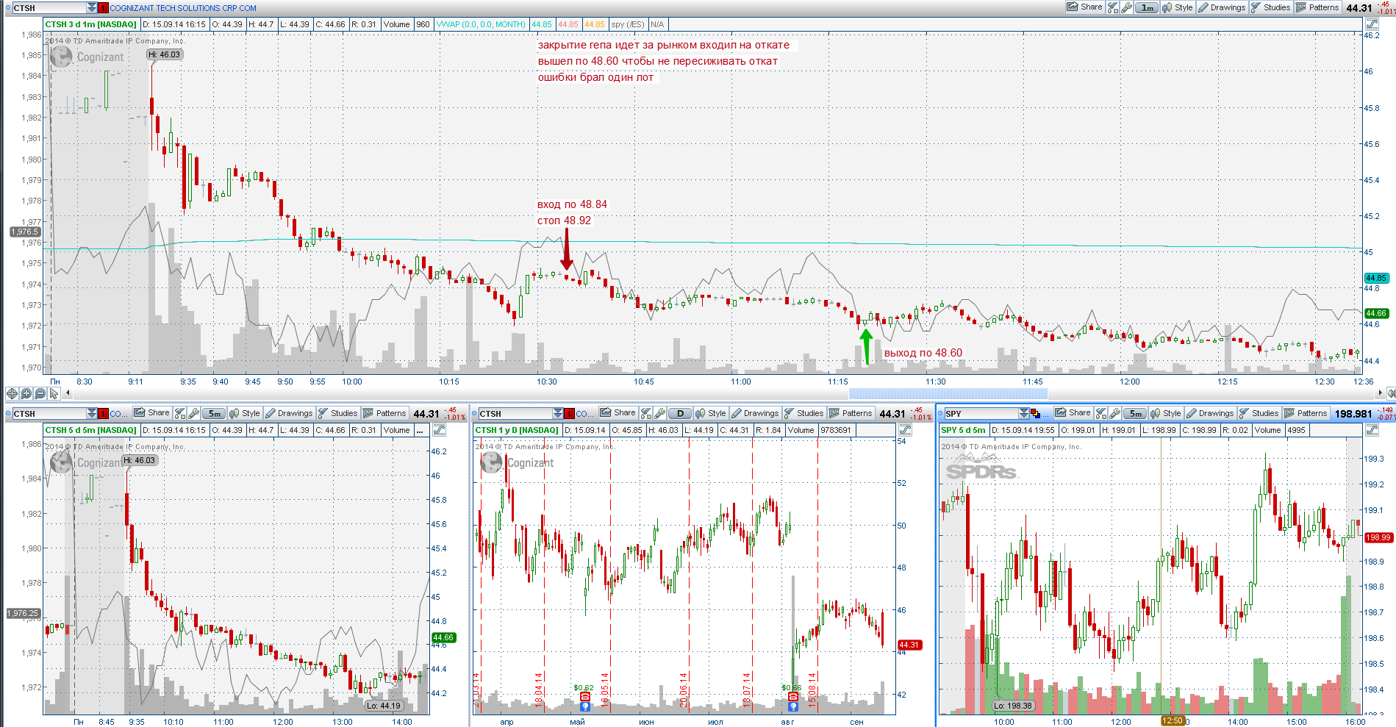Open Patterns menu in top chart toolbar
The height and width of the screenshot is (727, 1396).
[1317, 7]
